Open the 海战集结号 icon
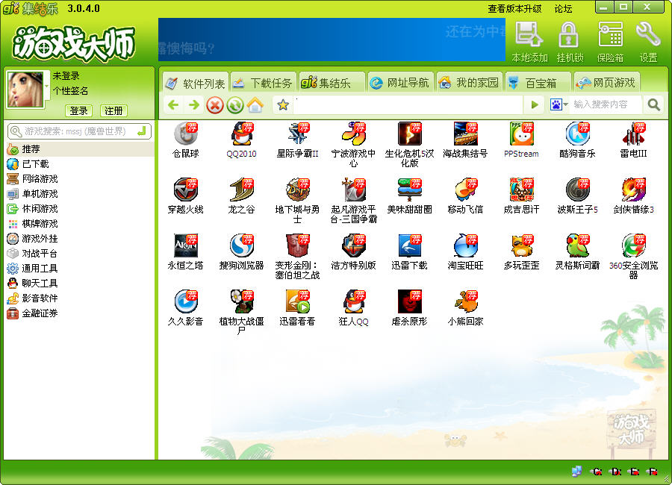This screenshot has width=672, height=485. click(465, 134)
